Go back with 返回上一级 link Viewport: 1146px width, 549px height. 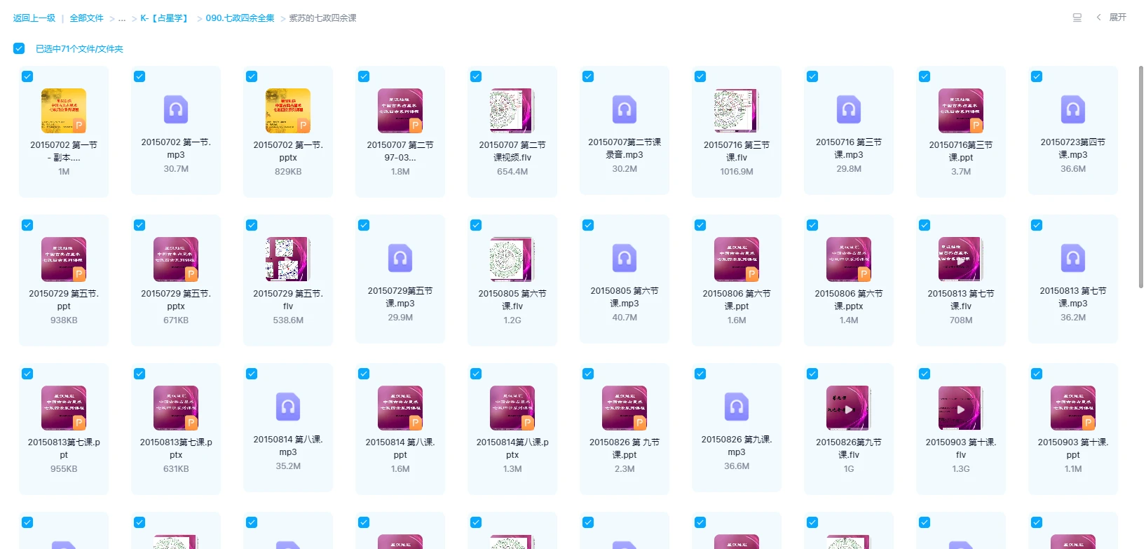[x=34, y=18]
